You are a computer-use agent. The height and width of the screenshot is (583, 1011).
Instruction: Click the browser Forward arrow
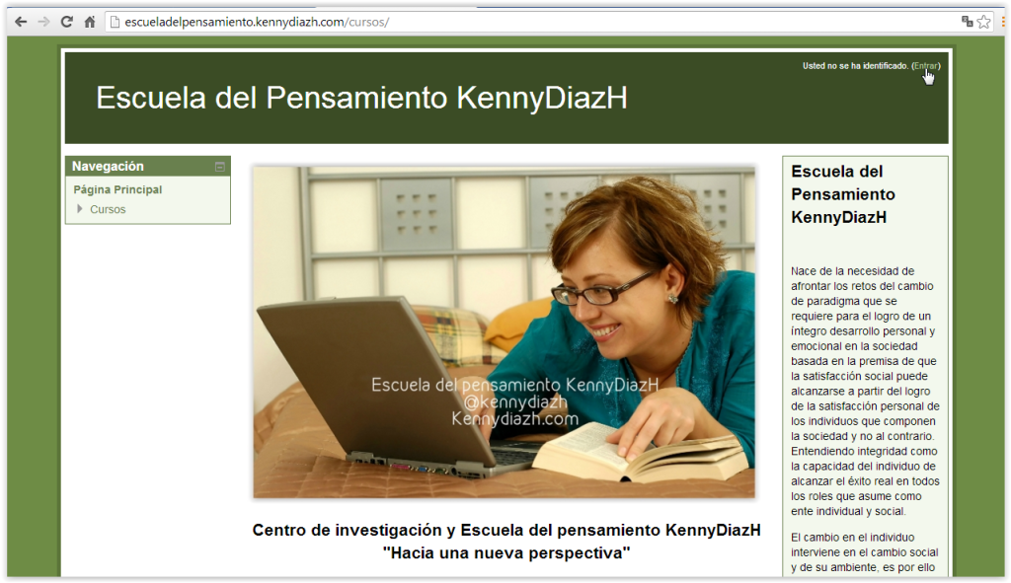(x=43, y=22)
